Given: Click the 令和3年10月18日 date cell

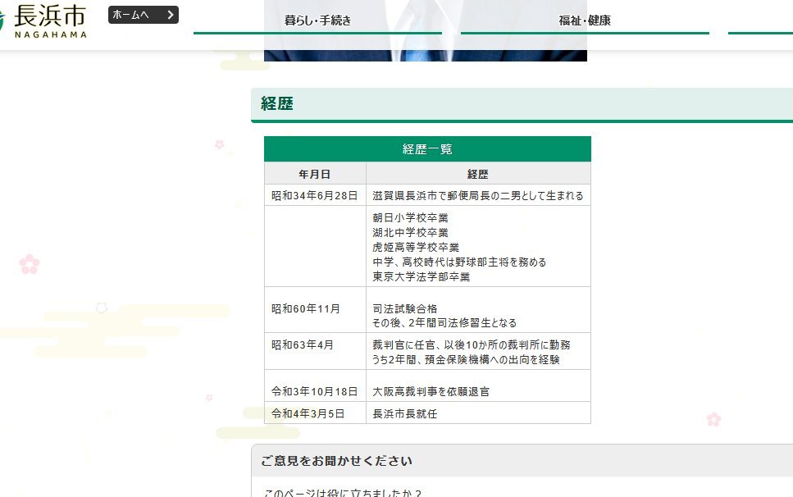Looking at the screenshot, I should click(x=315, y=391).
